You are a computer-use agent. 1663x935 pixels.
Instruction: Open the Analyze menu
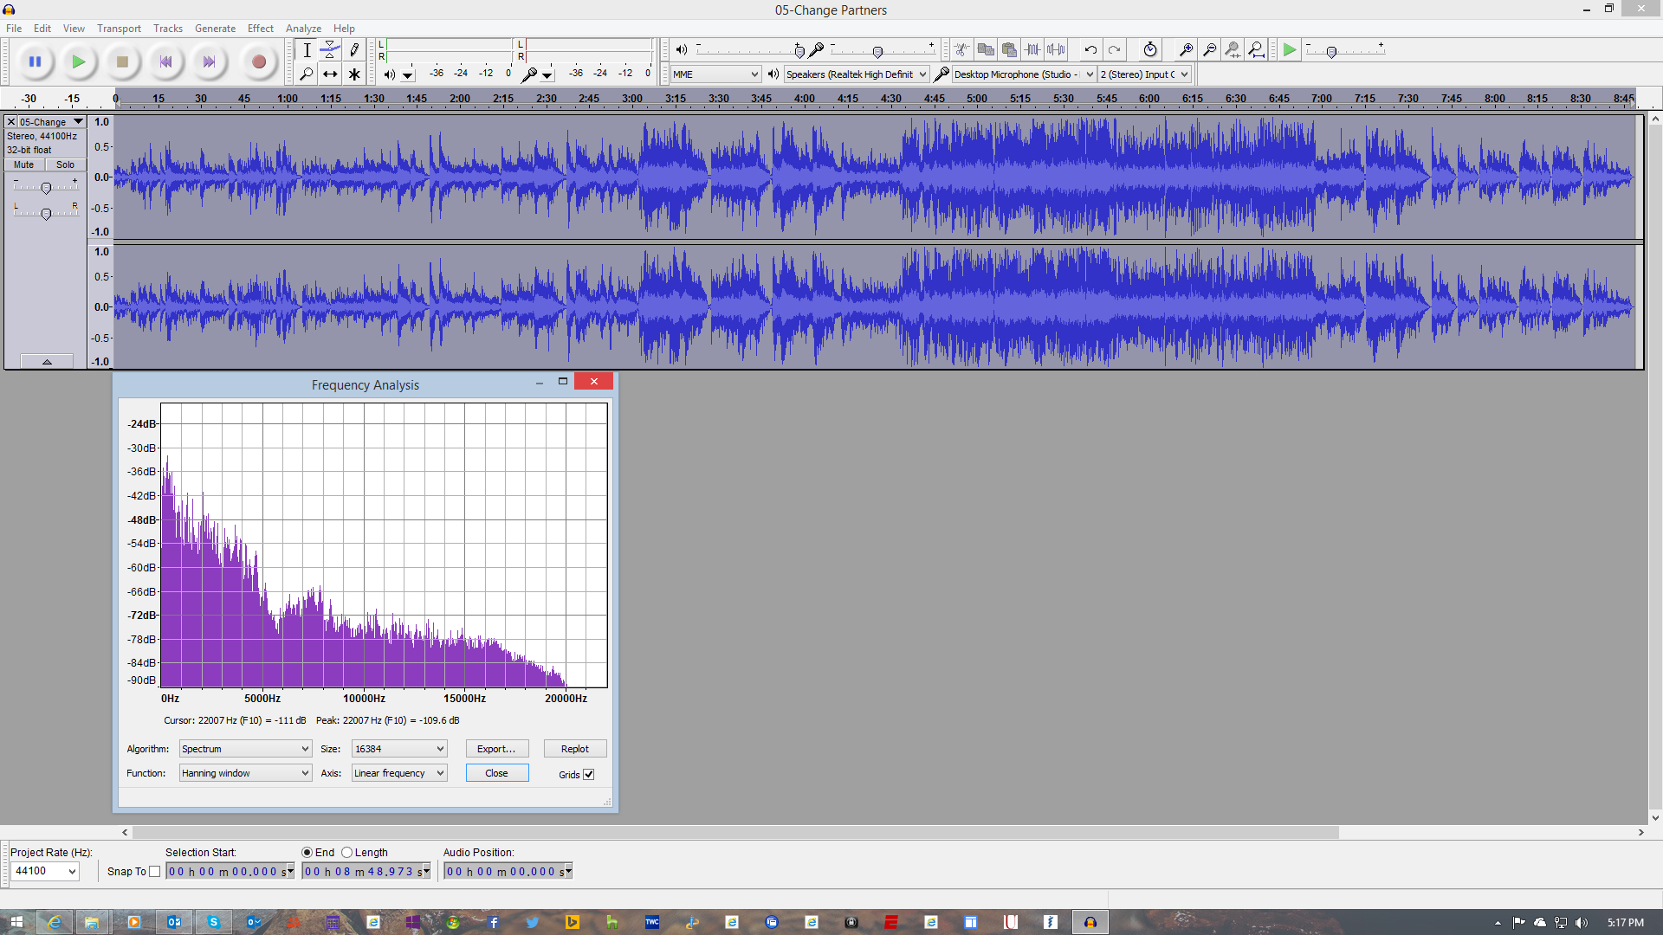click(302, 28)
